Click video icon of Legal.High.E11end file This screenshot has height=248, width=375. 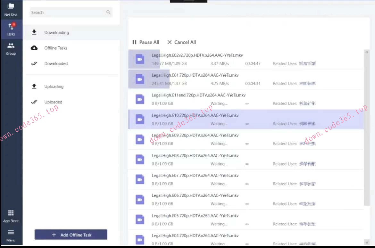(x=140, y=99)
